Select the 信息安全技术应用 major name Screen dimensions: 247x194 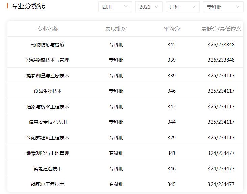[x=48, y=122]
